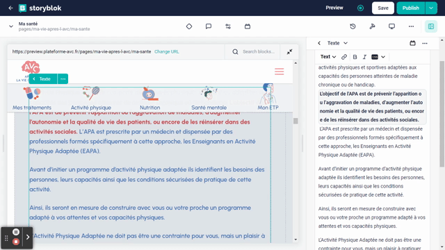Click the preview pane scrollbar thumb

pos(296,121)
